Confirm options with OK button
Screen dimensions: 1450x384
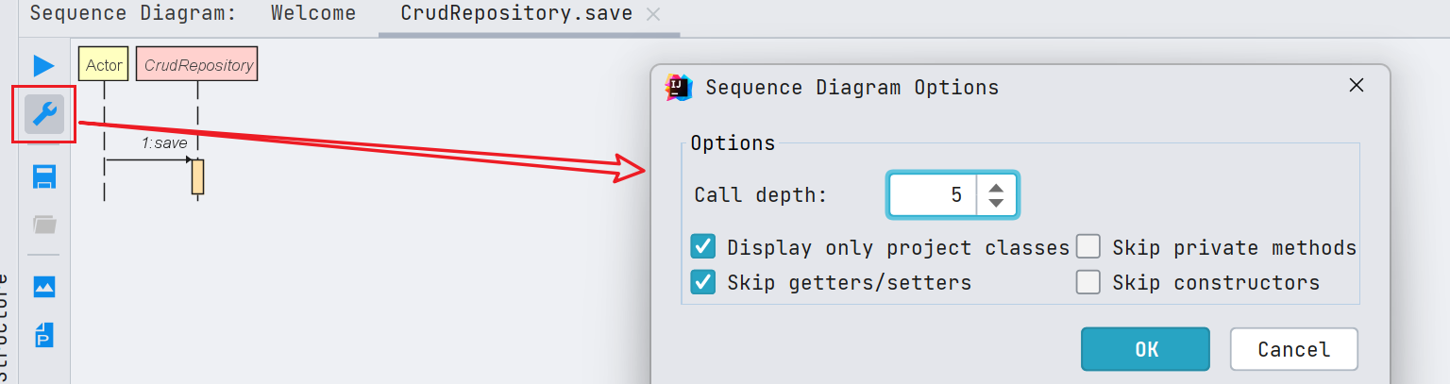click(1145, 349)
